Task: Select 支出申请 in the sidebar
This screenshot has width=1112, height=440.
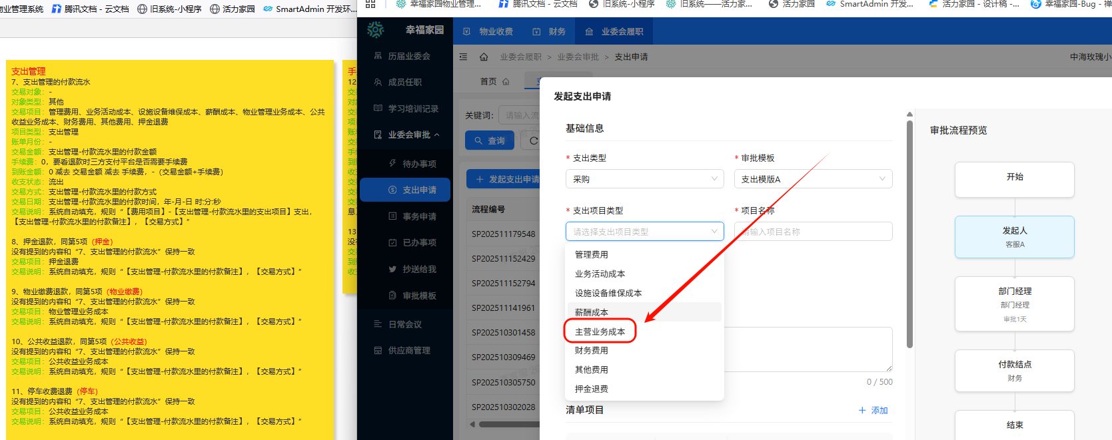Action: coord(405,190)
